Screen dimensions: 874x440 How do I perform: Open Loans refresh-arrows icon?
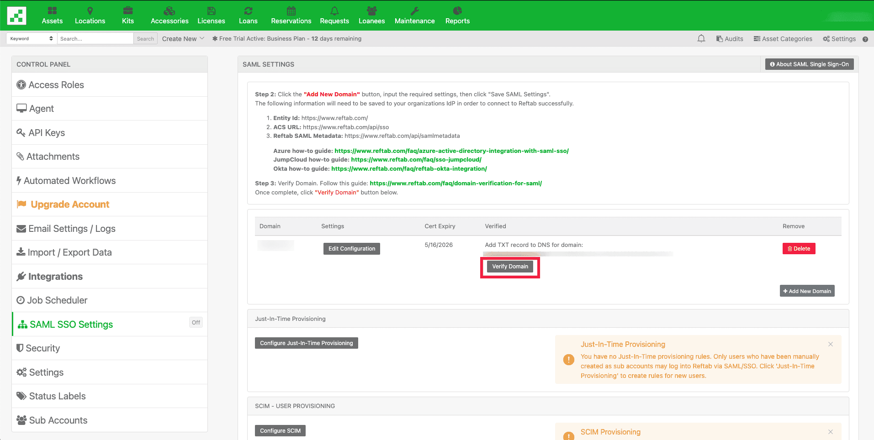[x=248, y=10]
